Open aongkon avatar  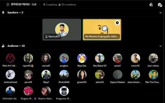coord(64,58)
